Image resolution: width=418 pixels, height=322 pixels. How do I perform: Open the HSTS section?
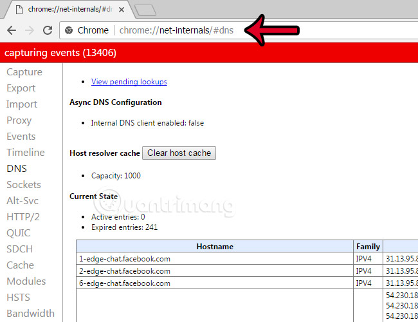pos(18,297)
